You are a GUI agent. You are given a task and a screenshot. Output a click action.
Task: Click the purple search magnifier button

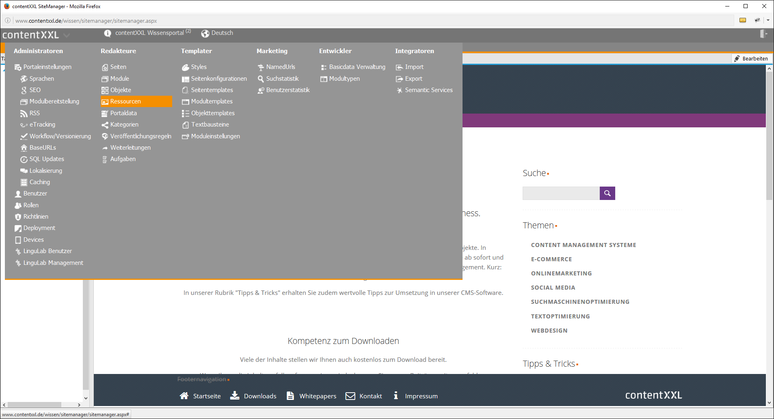608,193
